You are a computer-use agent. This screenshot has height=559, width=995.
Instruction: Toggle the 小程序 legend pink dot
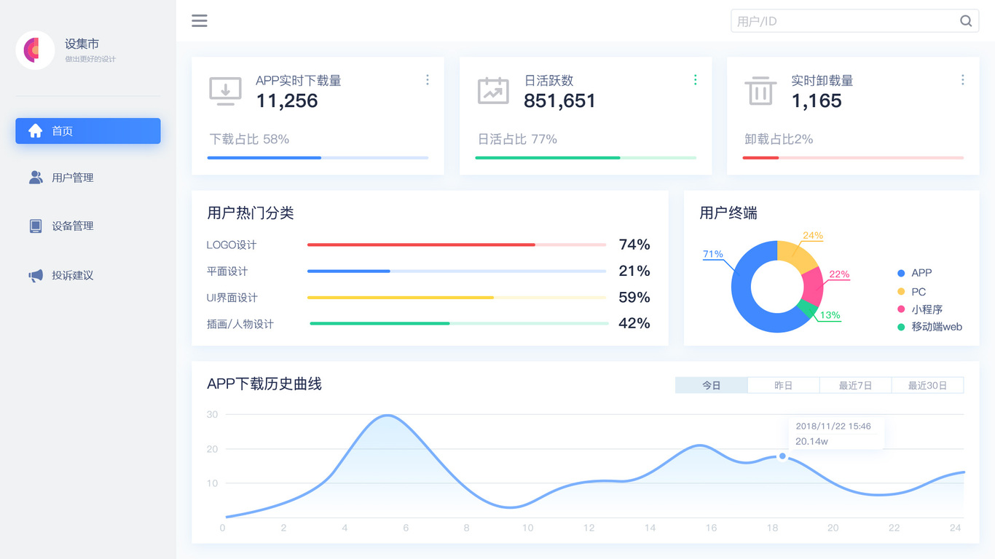click(x=901, y=309)
